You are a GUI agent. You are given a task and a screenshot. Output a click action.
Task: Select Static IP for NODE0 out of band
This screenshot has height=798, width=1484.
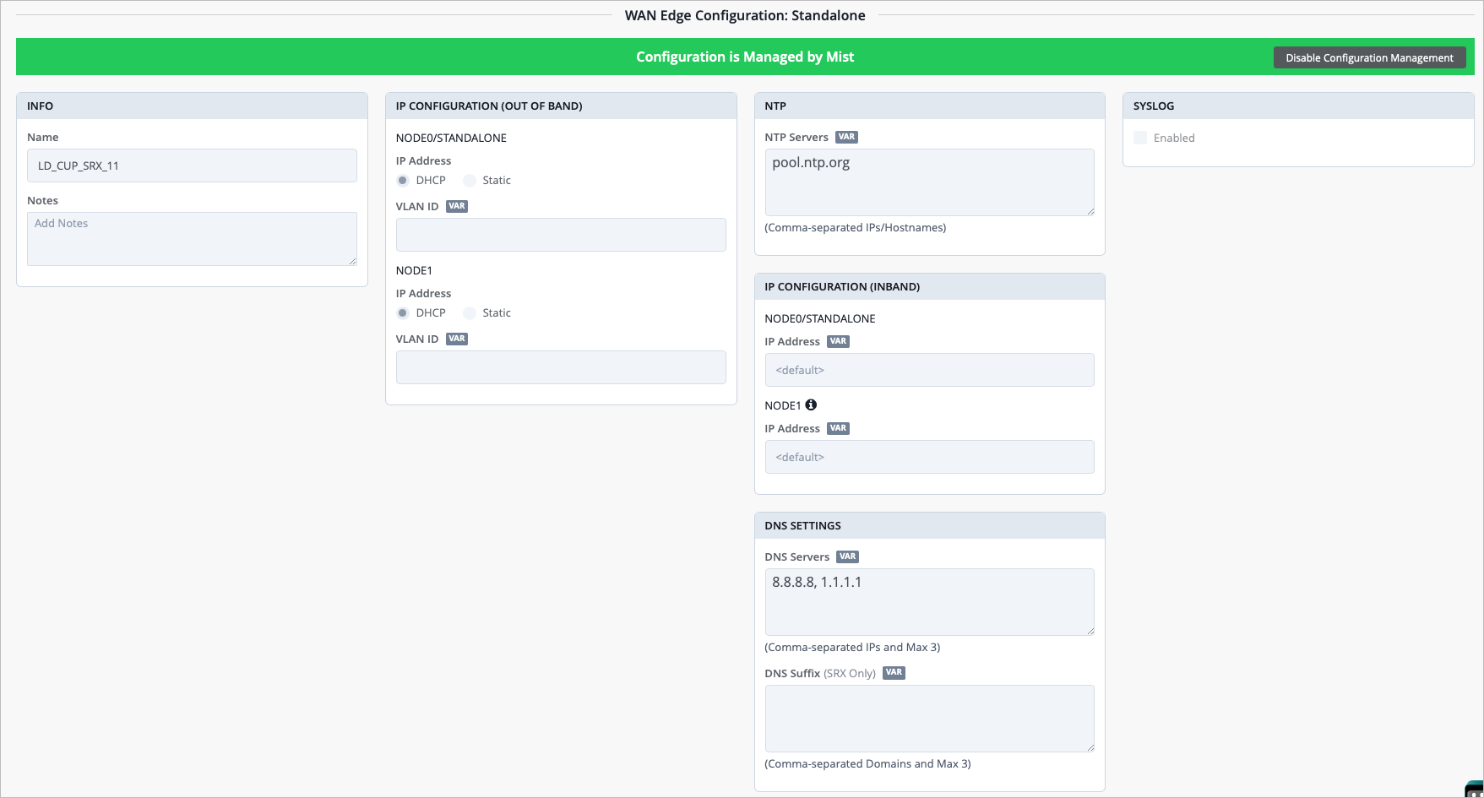470,180
